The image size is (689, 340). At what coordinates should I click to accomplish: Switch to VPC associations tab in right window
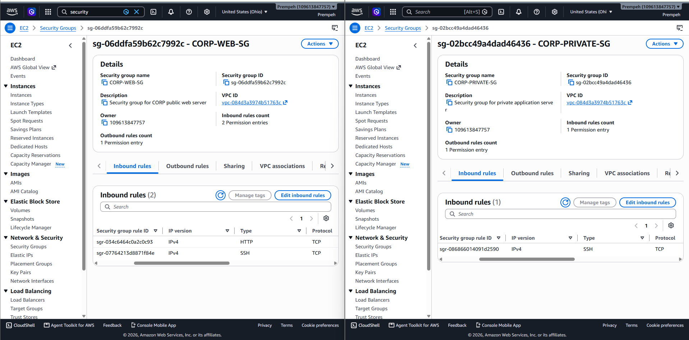[x=627, y=173]
